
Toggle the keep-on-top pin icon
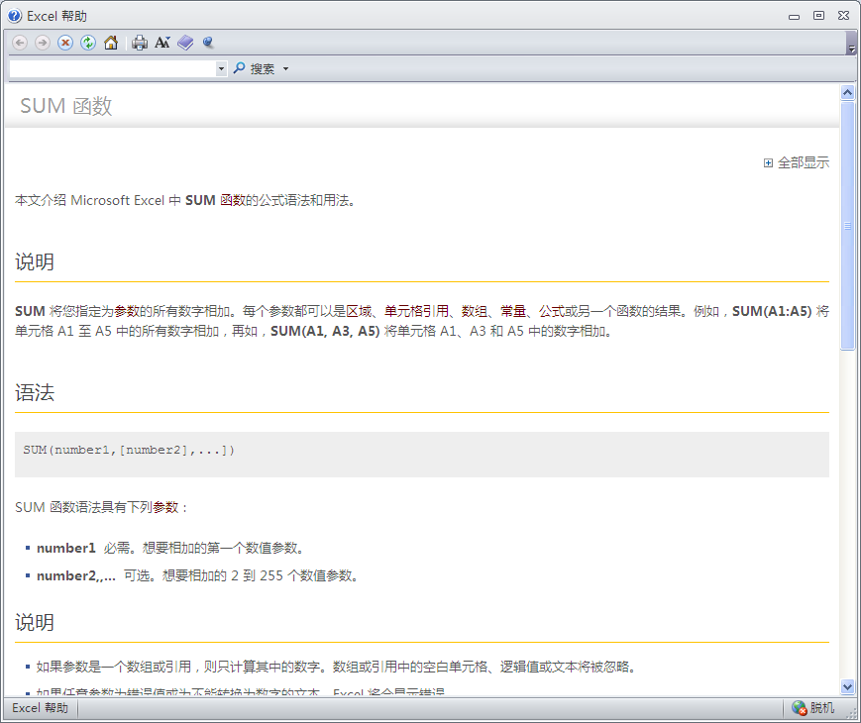[207, 43]
